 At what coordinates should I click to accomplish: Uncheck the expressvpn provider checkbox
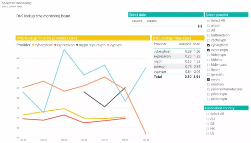[208, 50]
